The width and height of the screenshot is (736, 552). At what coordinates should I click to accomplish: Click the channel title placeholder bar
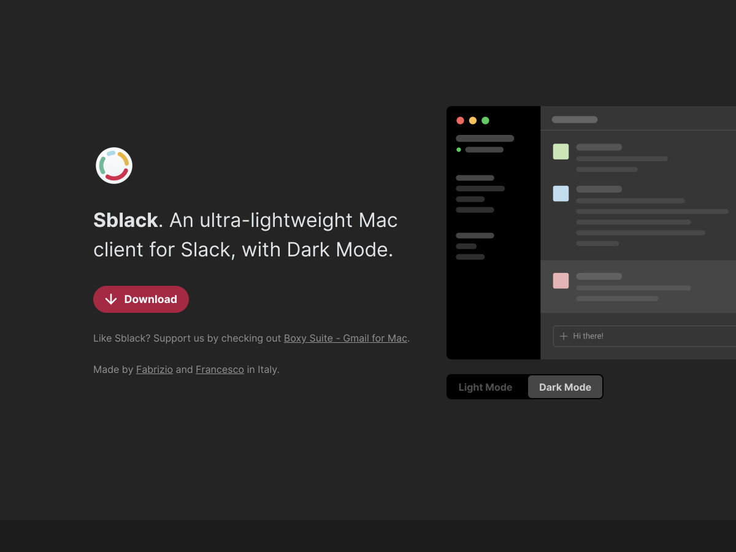575,120
